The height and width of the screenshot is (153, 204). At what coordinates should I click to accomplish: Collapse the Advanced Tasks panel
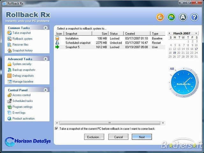46,59
